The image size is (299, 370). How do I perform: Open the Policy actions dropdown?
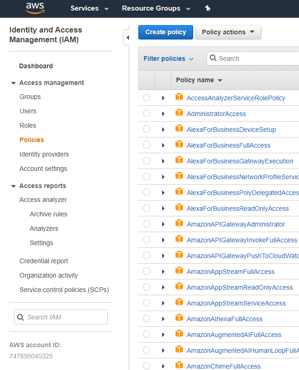[228, 32]
